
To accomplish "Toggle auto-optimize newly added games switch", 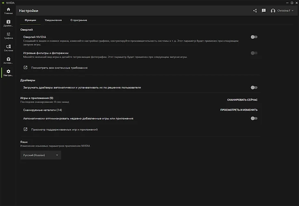I will tap(254, 118).
